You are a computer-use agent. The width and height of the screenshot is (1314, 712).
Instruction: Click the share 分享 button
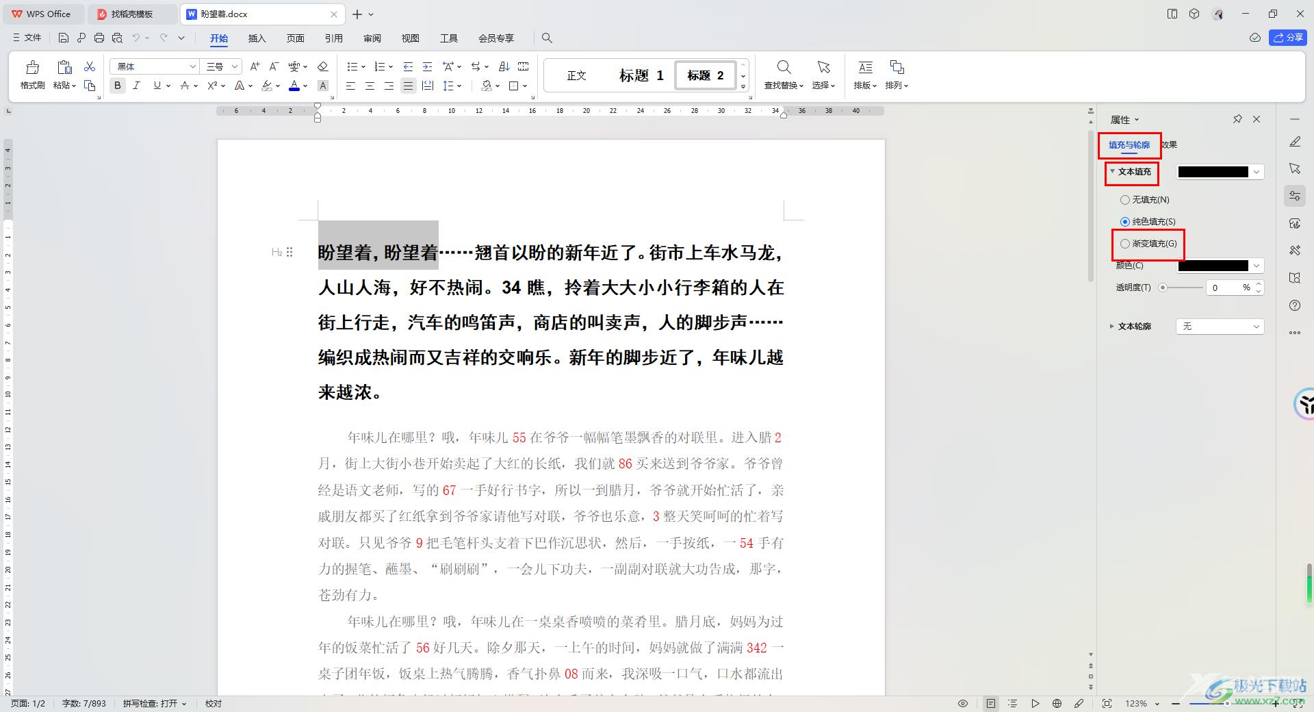click(x=1288, y=38)
